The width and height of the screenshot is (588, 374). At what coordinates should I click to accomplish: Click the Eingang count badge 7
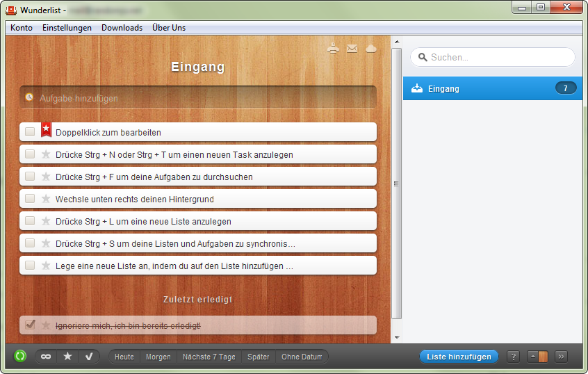pos(566,88)
